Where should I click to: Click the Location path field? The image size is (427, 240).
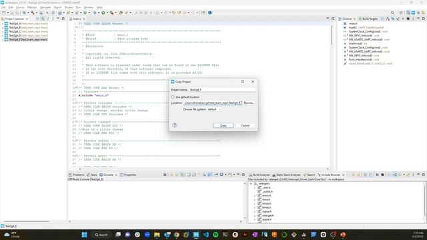213,103
